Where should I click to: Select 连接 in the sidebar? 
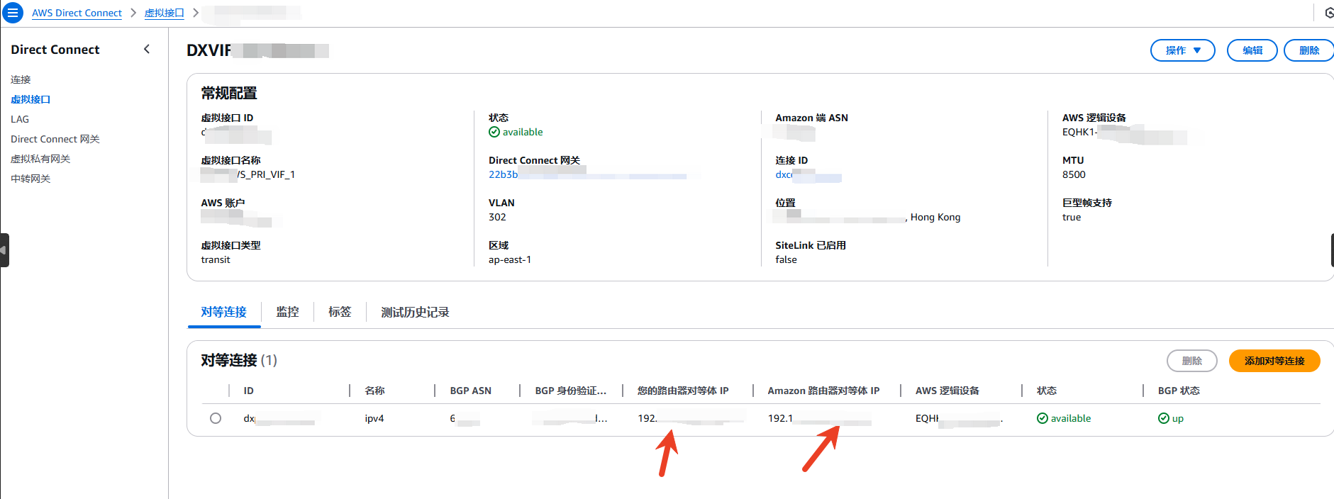[21, 79]
